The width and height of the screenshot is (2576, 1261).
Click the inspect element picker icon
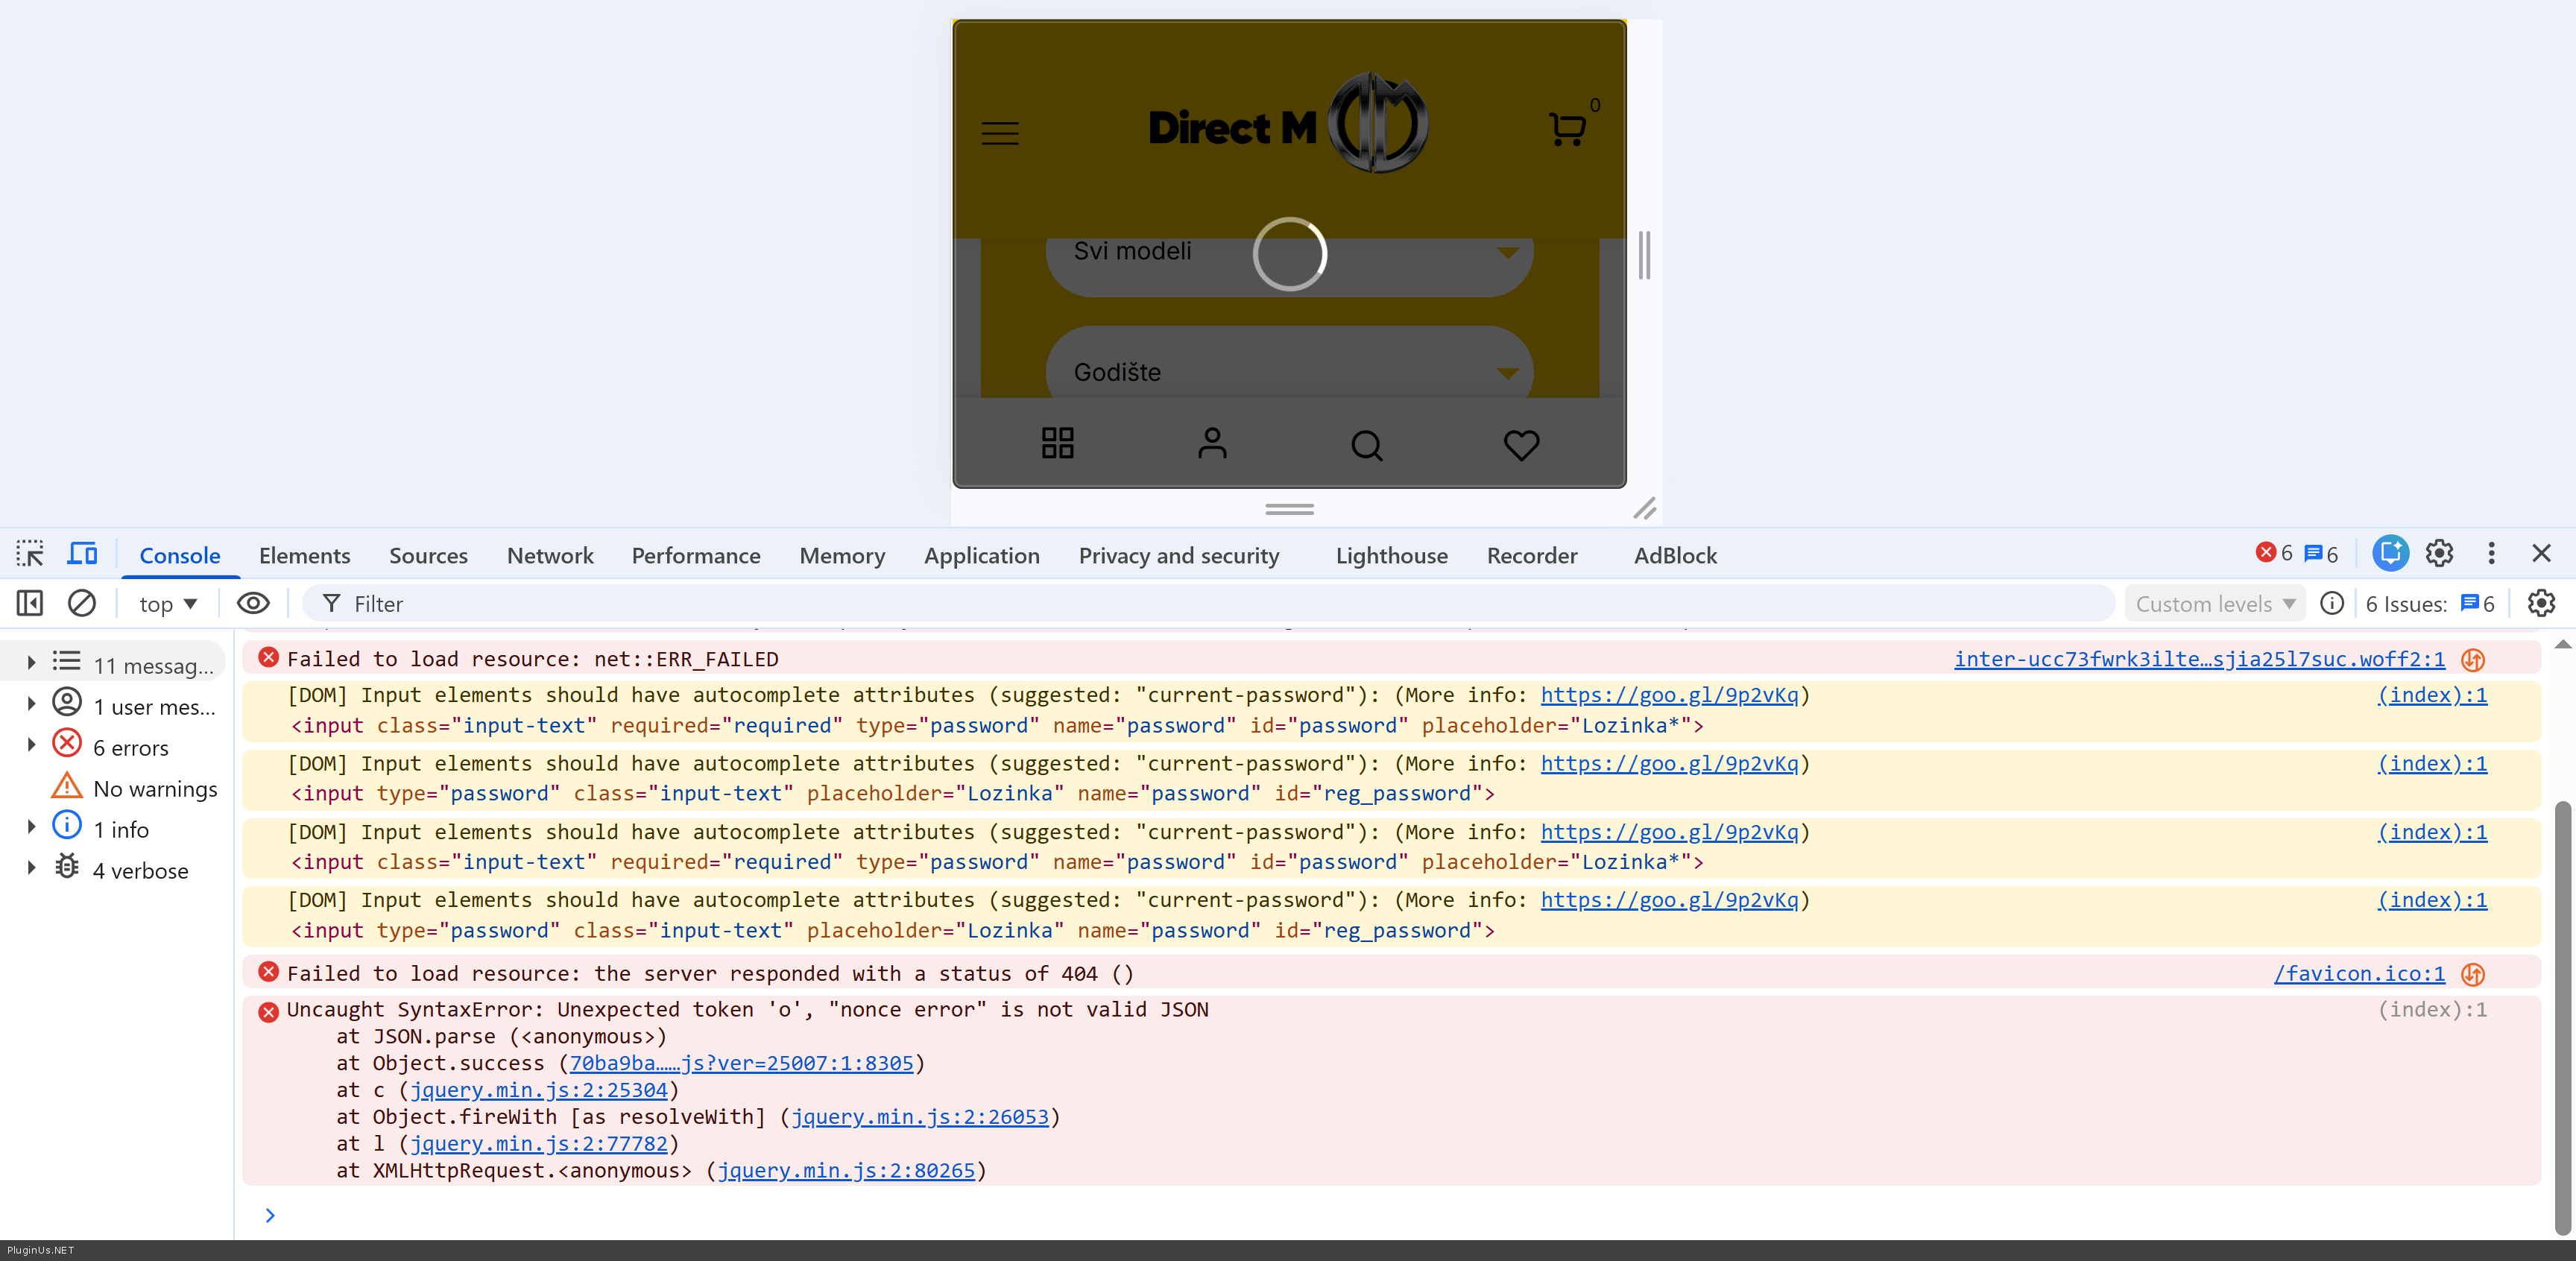click(30, 554)
